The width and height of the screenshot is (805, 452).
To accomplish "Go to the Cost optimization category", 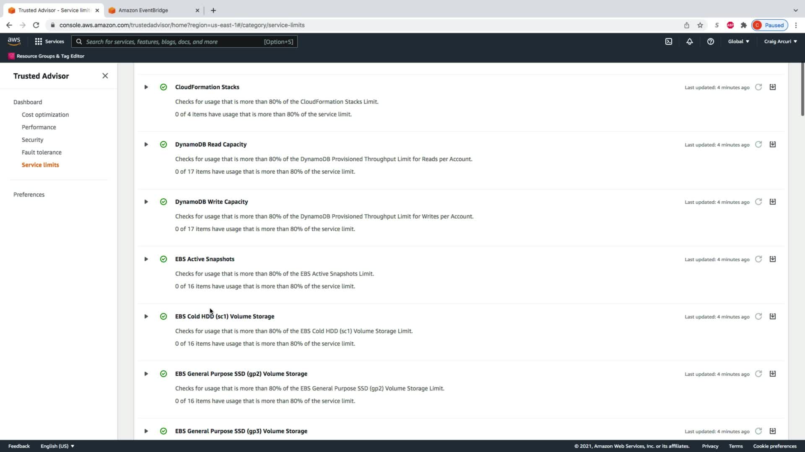I will pos(45,115).
